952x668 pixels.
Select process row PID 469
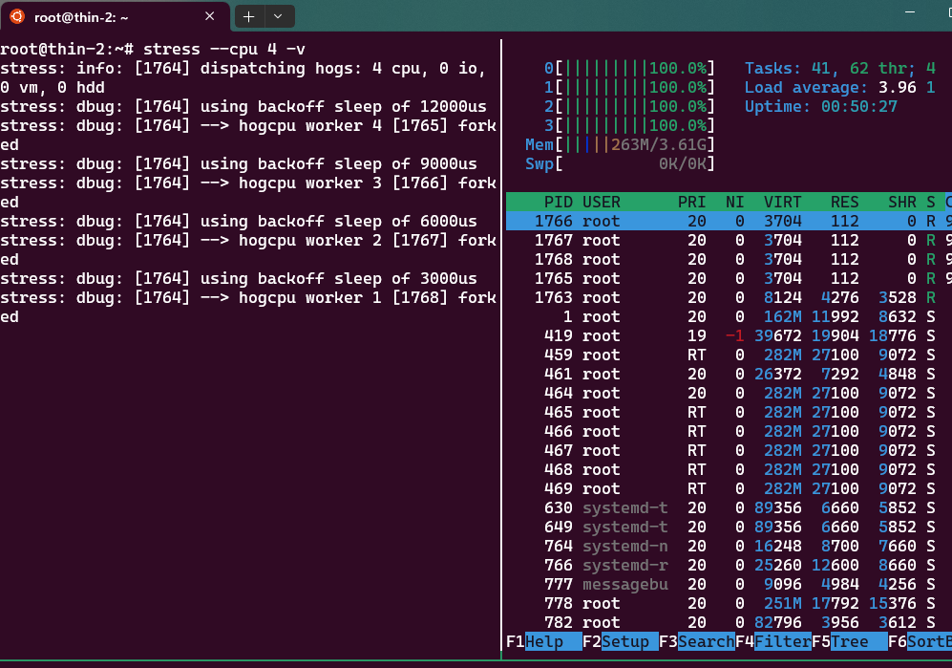pos(729,489)
